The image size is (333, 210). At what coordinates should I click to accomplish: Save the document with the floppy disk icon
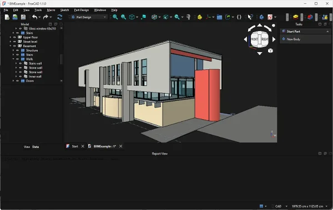23,17
